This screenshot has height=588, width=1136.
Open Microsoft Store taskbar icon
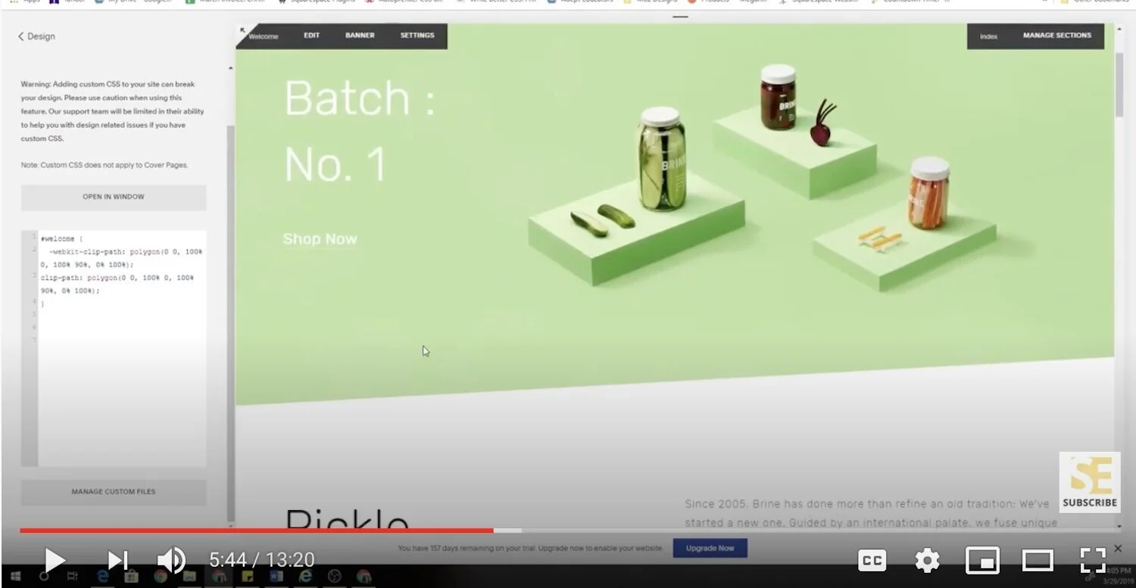[131, 577]
